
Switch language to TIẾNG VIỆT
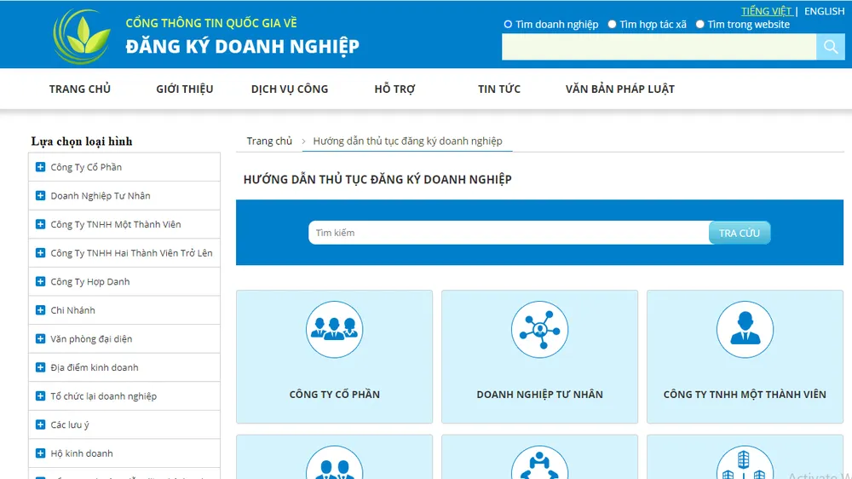click(766, 11)
